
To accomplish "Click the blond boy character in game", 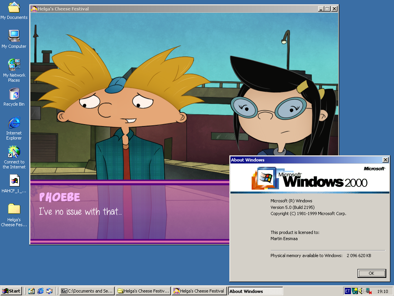I will tap(122, 108).
